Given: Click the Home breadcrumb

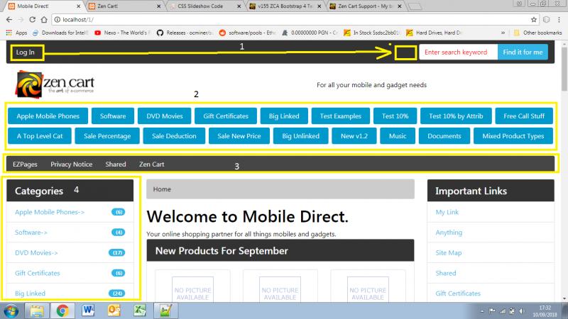Looking at the screenshot, I should 162,189.
